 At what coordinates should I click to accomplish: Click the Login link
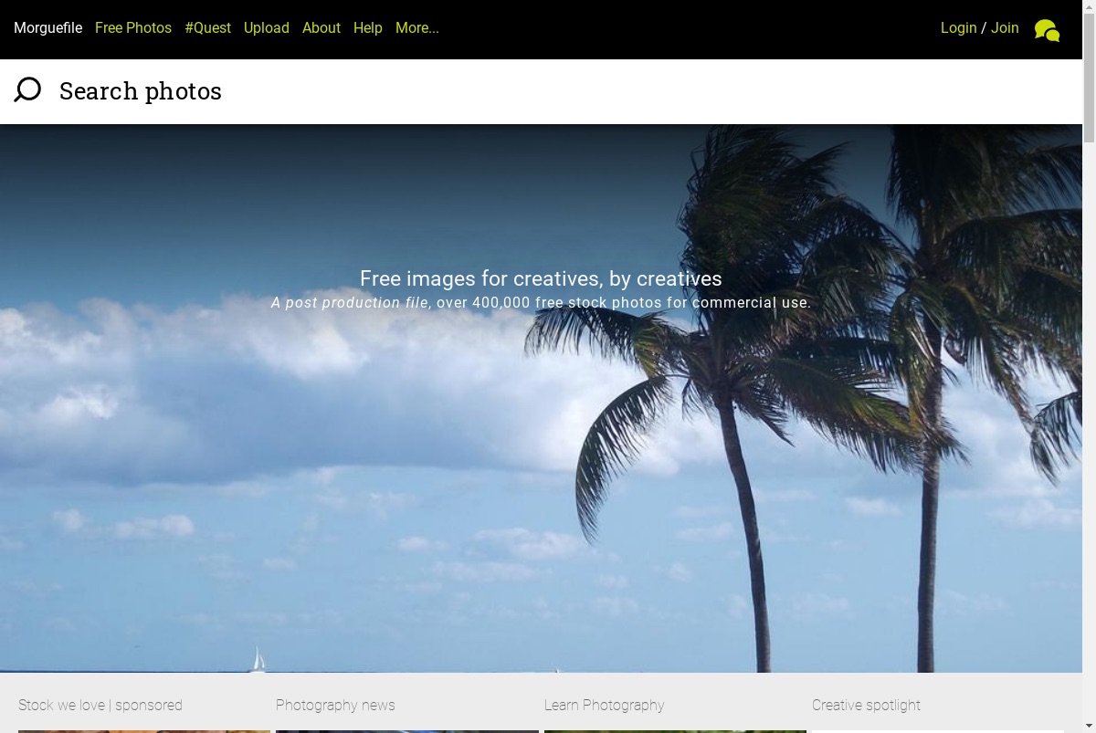pos(959,28)
